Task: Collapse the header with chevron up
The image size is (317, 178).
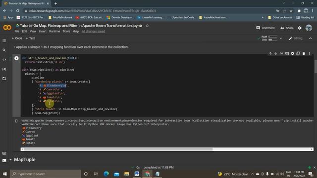Action: (x=311, y=38)
